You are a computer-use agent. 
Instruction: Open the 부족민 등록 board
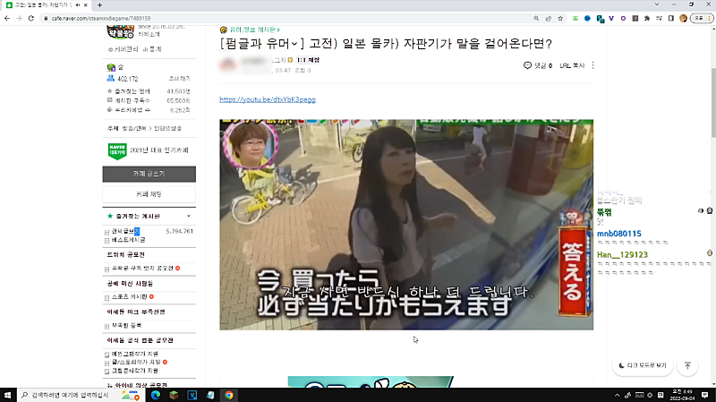pyautogui.click(x=126, y=325)
